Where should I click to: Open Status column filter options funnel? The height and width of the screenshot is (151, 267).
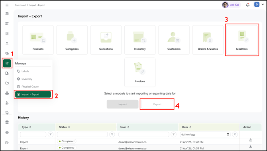click(x=112, y=134)
